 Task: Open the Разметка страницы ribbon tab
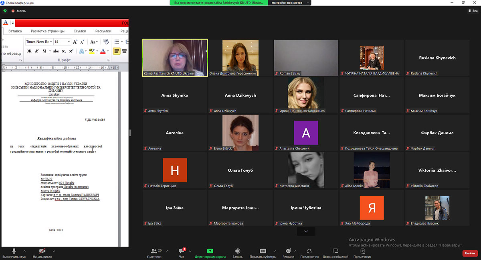pyautogui.click(x=48, y=31)
